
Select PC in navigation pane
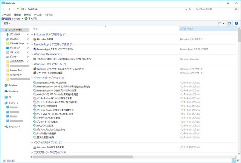(x=10, y=97)
